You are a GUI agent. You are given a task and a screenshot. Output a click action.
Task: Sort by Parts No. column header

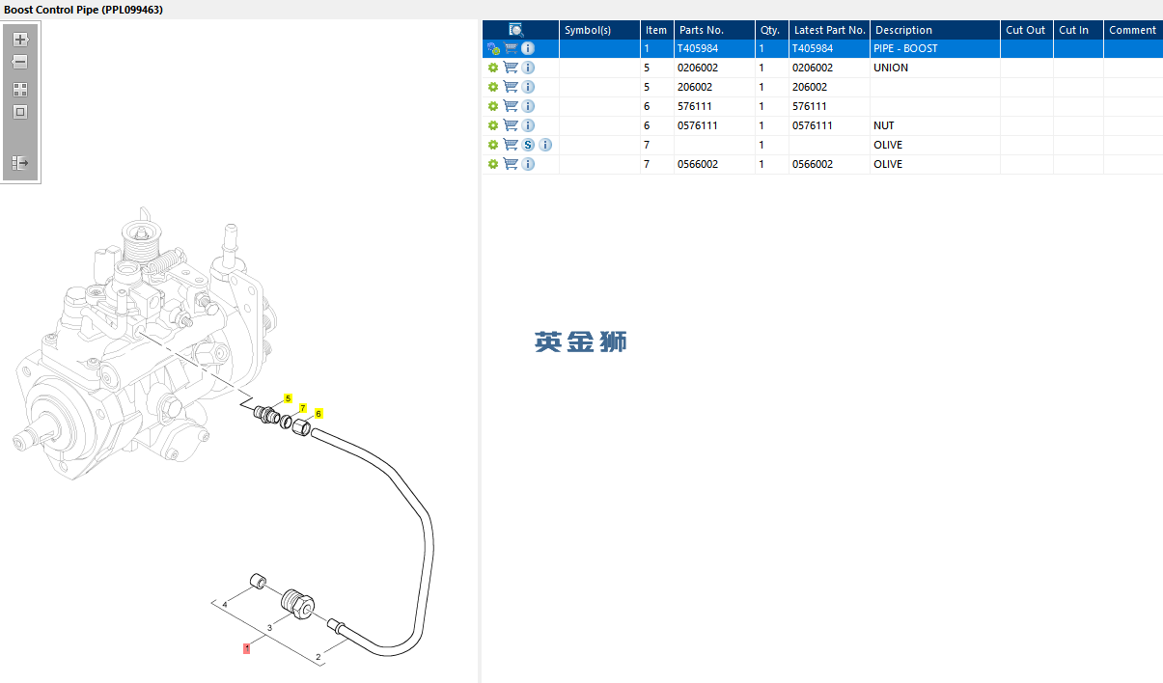pos(714,30)
